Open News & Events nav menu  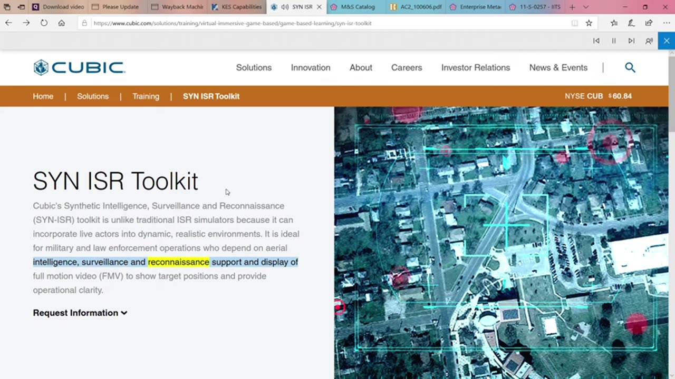click(x=558, y=67)
